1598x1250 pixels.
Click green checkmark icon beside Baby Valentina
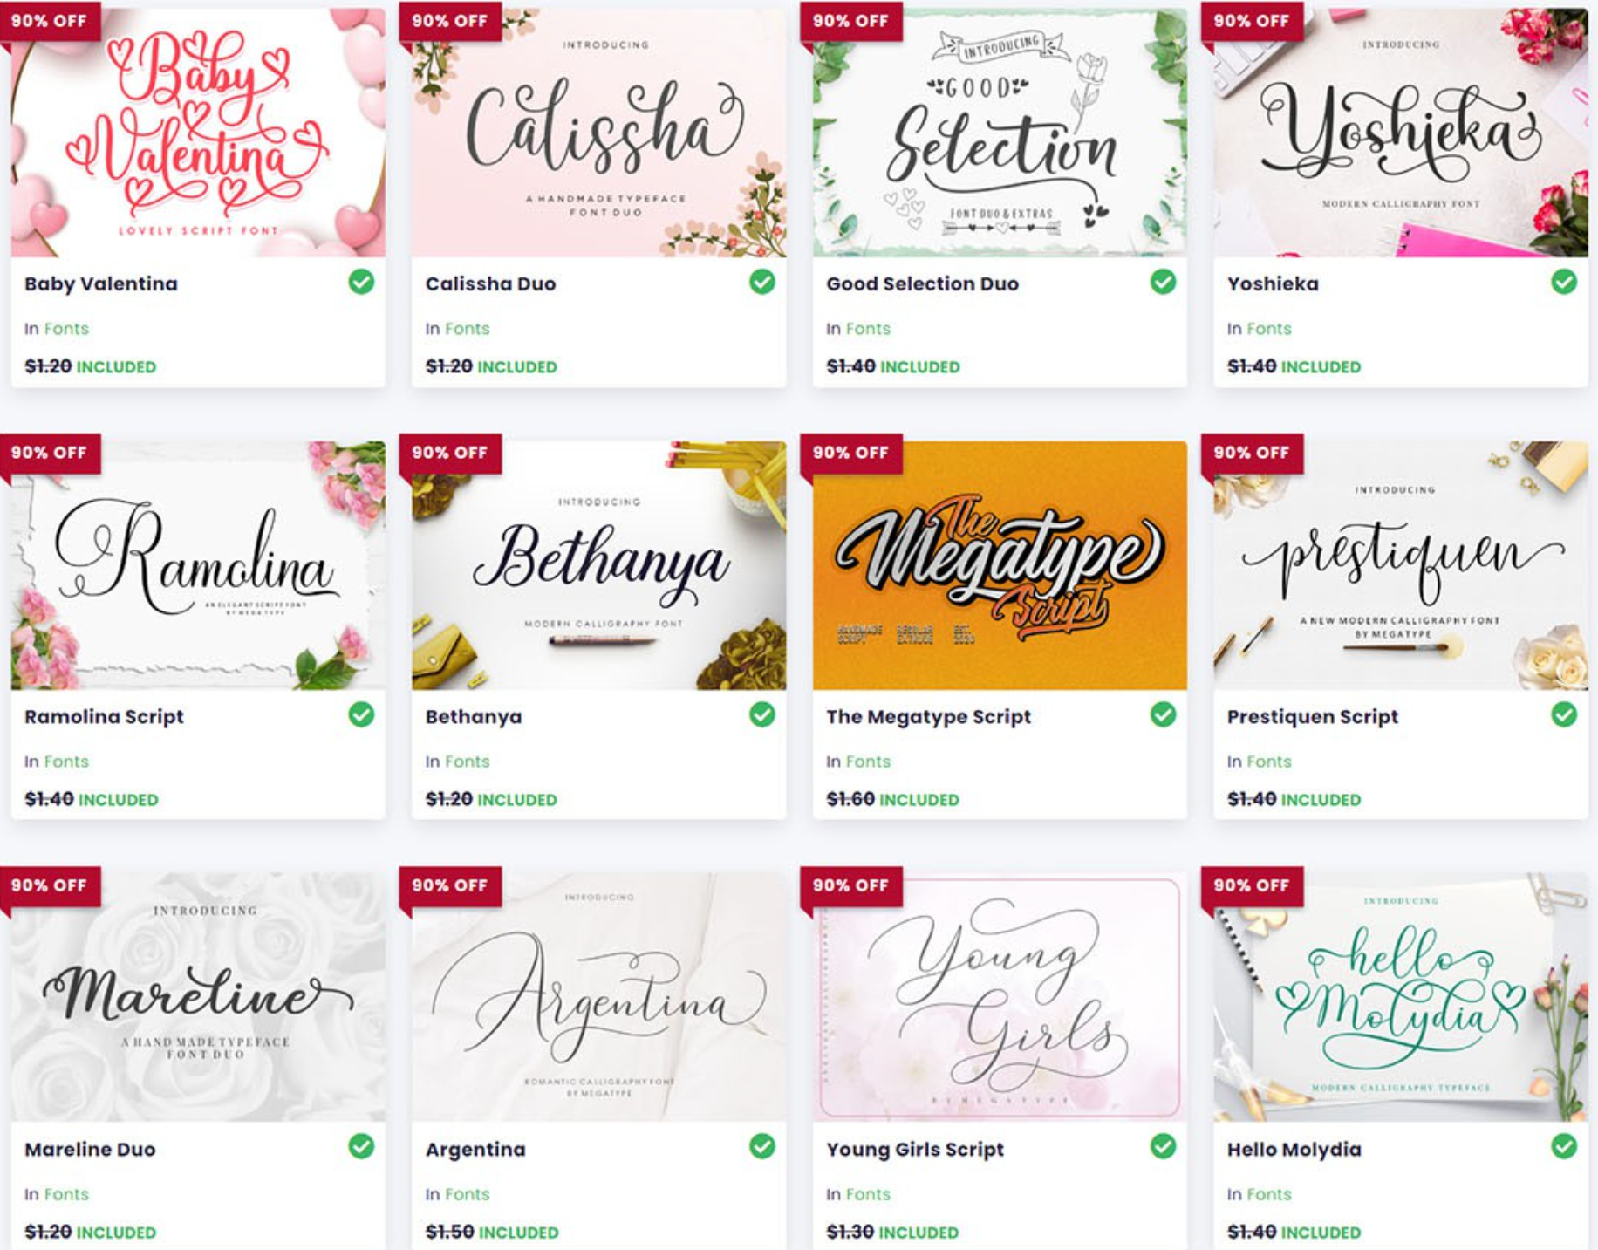(361, 282)
